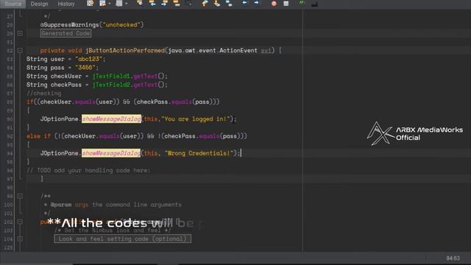Click line number 94 in the gutter
Screen dimensions: 471x265
10,154
